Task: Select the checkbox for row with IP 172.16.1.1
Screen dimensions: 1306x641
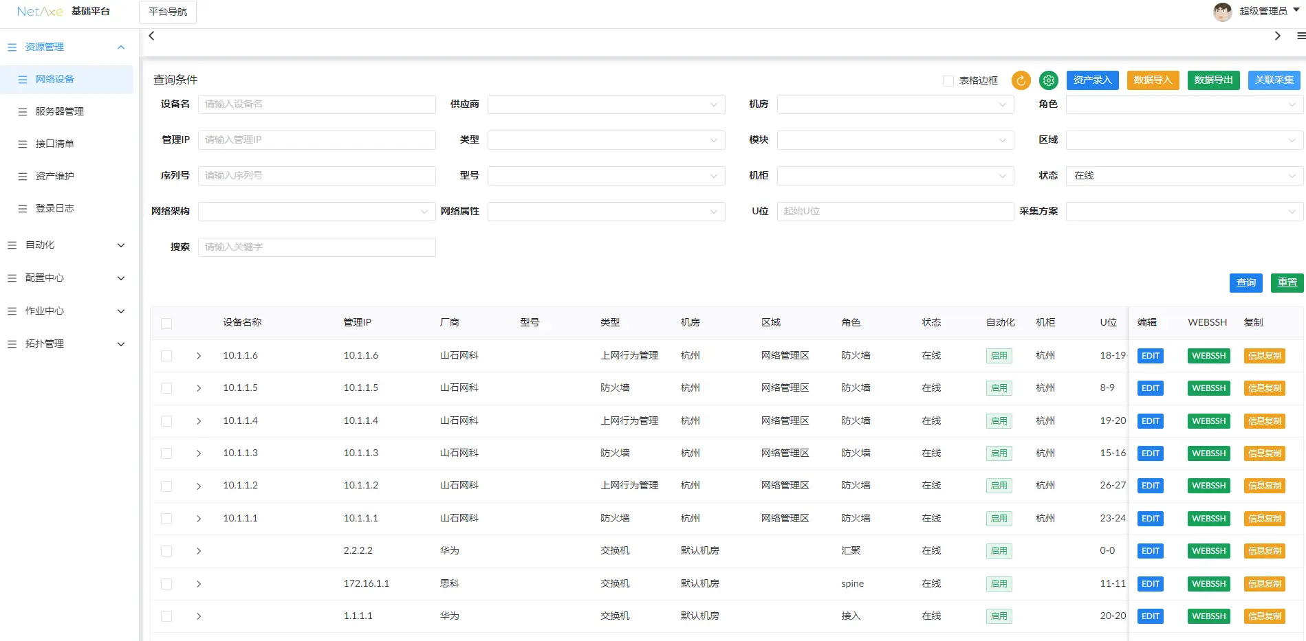Action: (166, 584)
